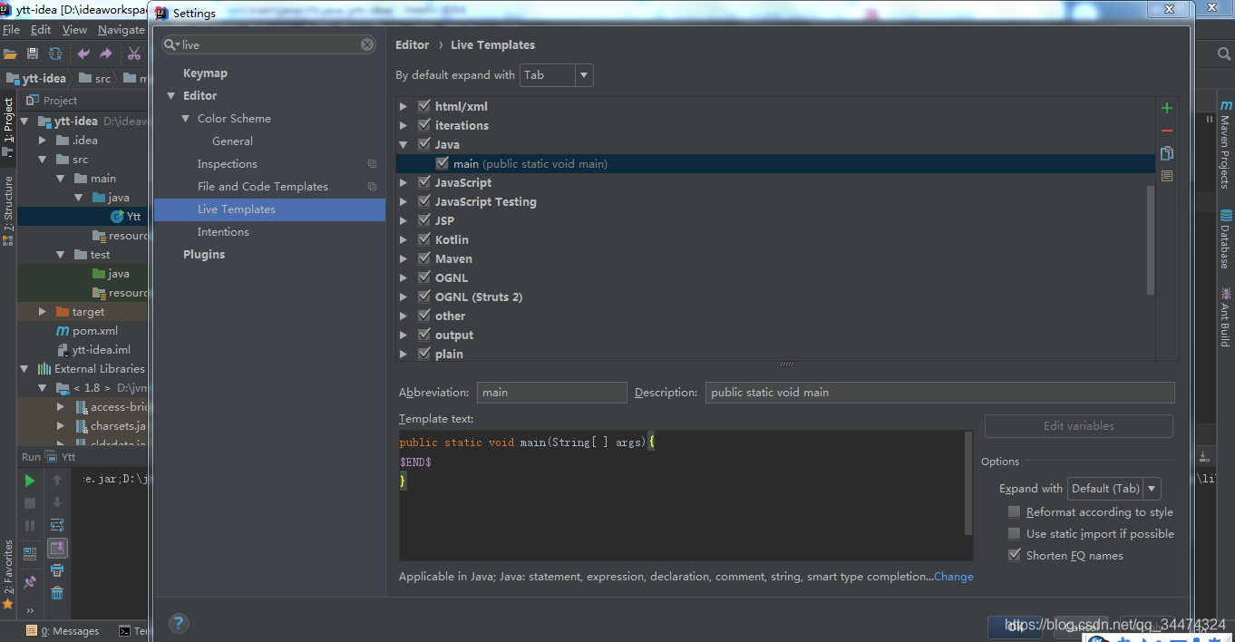Enable Use static import if possible
1235x642 pixels.
click(x=1014, y=534)
